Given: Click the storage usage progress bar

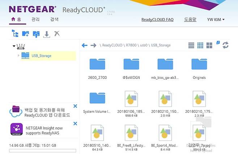Looking at the screenshot, I should click(43, 150).
